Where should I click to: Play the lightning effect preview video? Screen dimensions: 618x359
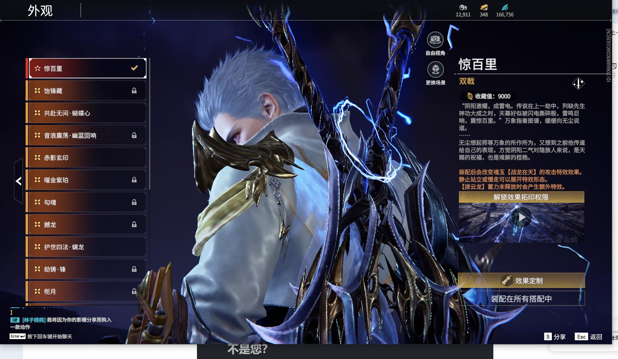coord(521,218)
